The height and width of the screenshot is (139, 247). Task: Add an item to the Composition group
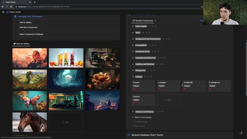pos(156,45)
